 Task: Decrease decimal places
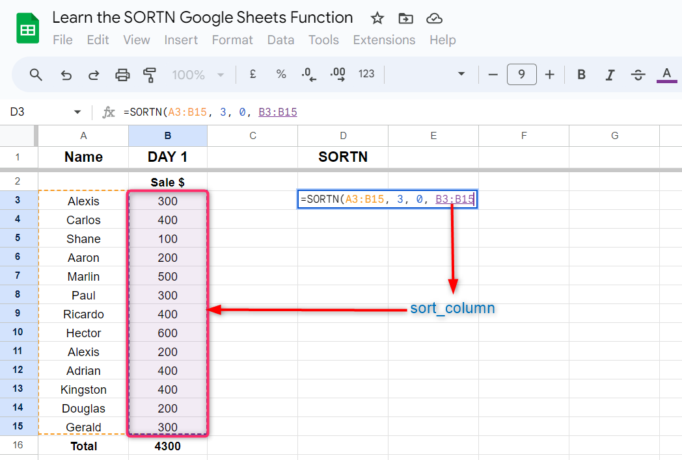(309, 74)
